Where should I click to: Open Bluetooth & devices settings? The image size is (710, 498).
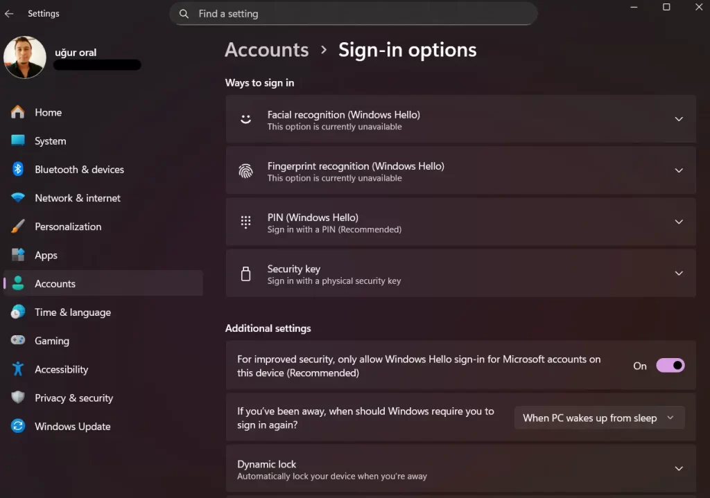(x=79, y=169)
